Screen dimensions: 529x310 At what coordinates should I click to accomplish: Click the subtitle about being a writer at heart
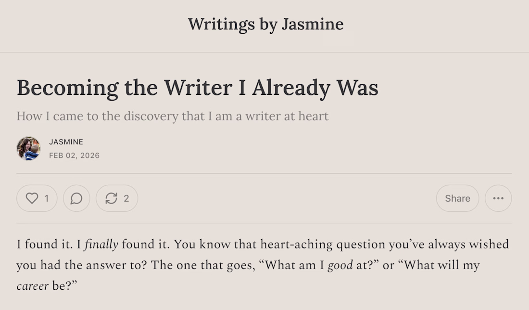point(172,116)
